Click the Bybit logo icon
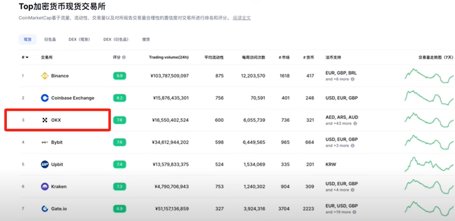The width and height of the screenshot is (455, 221). coord(45,142)
